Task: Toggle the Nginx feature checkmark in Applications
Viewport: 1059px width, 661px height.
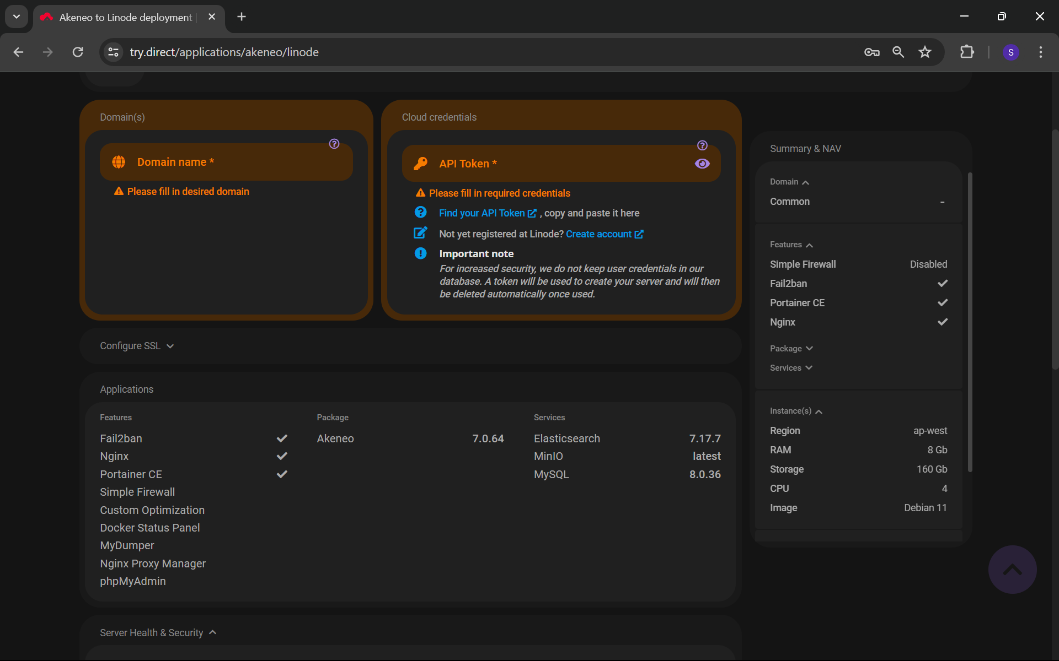Action: click(x=282, y=456)
